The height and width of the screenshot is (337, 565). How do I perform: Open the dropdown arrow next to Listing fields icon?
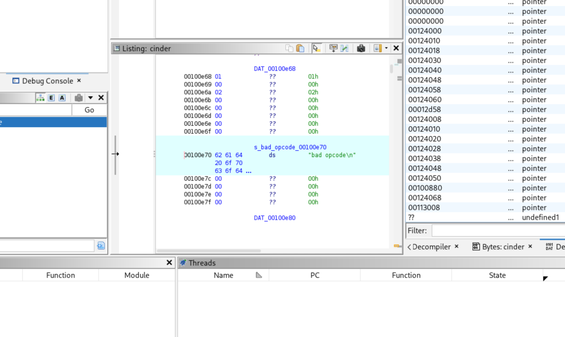tap(386, 48)
